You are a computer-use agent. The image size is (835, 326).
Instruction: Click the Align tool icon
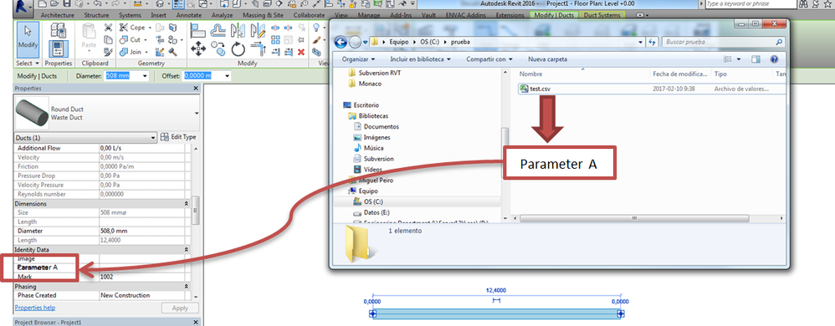(198, 28)
